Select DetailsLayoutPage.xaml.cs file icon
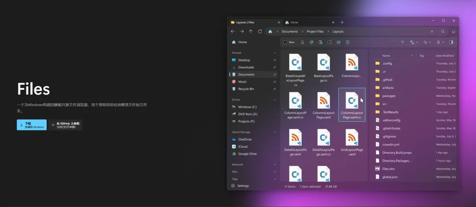Viewport: 476px width, 207px height. [324, 138]
